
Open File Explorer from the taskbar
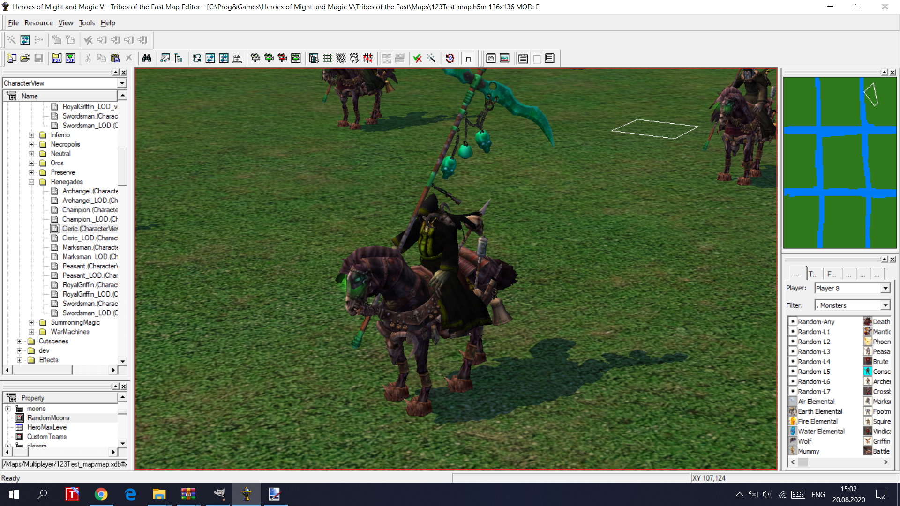pyautogui.click(x=159, y=494)
